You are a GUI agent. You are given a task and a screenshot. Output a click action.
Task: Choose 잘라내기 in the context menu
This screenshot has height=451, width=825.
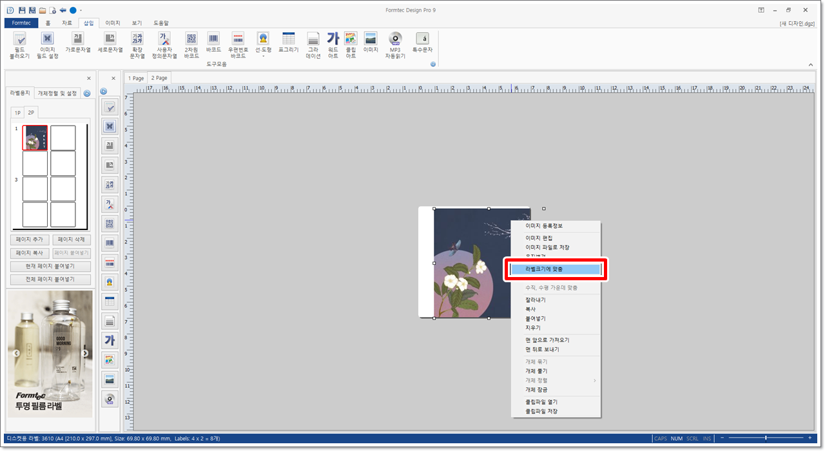coord(556,300)
